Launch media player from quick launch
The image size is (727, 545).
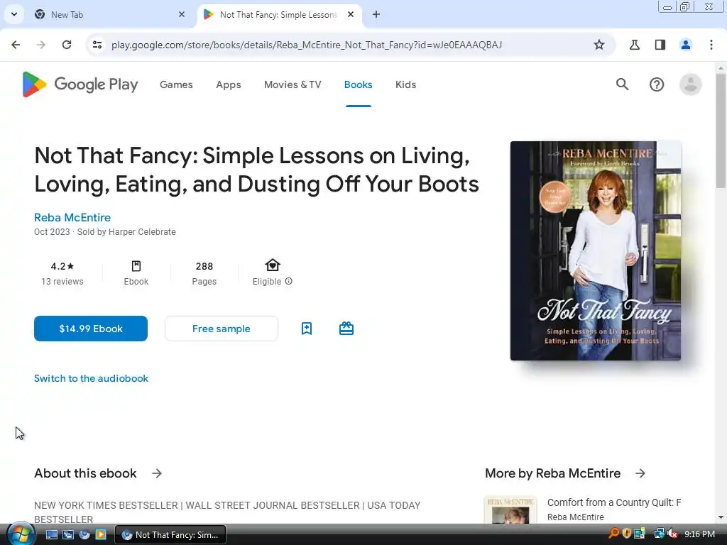[101, 535]
